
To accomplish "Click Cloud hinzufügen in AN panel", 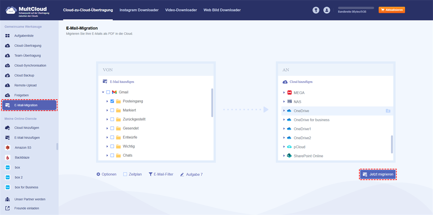I will click(x=298, y=82).
